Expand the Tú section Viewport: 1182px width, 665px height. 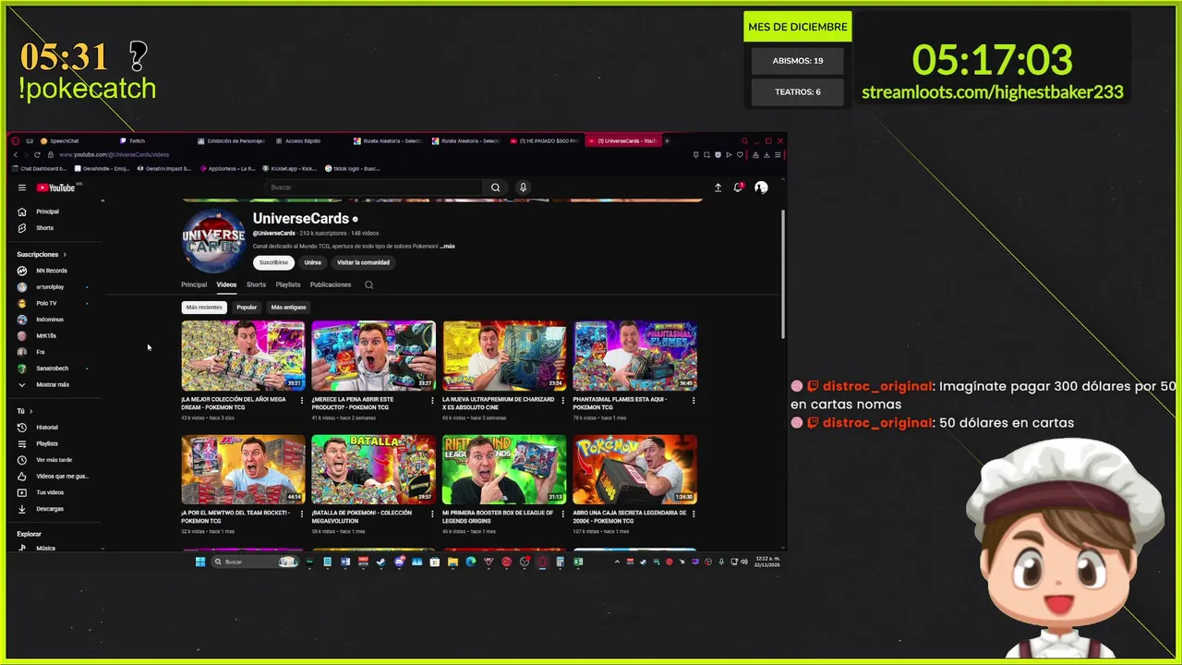25,411
